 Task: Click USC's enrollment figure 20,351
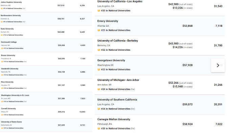(x=218, y=105)
